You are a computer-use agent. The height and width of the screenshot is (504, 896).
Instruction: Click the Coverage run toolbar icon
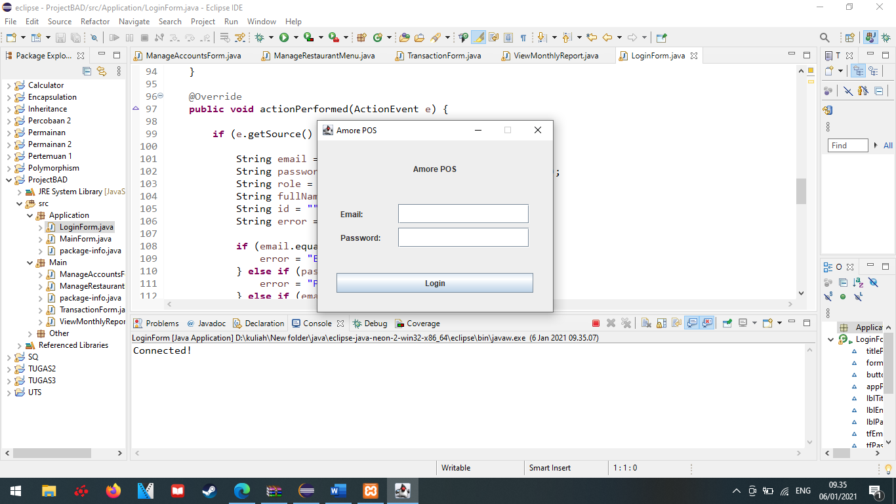pyautogui.click(x=308, y=37)
